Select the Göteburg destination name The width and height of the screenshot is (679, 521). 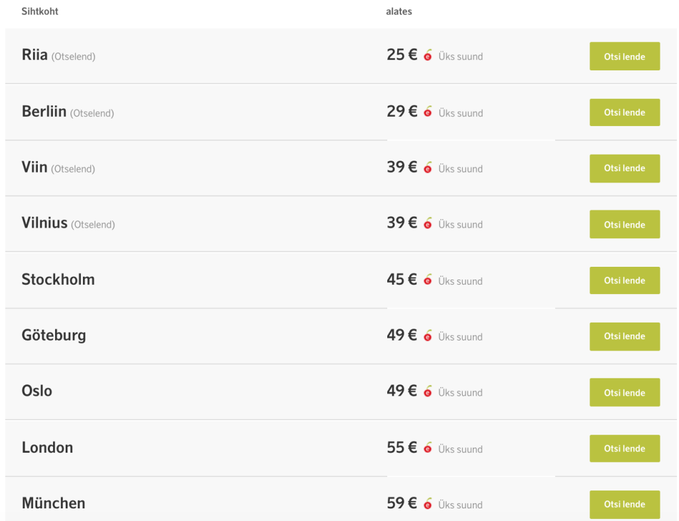coord(54,335)
